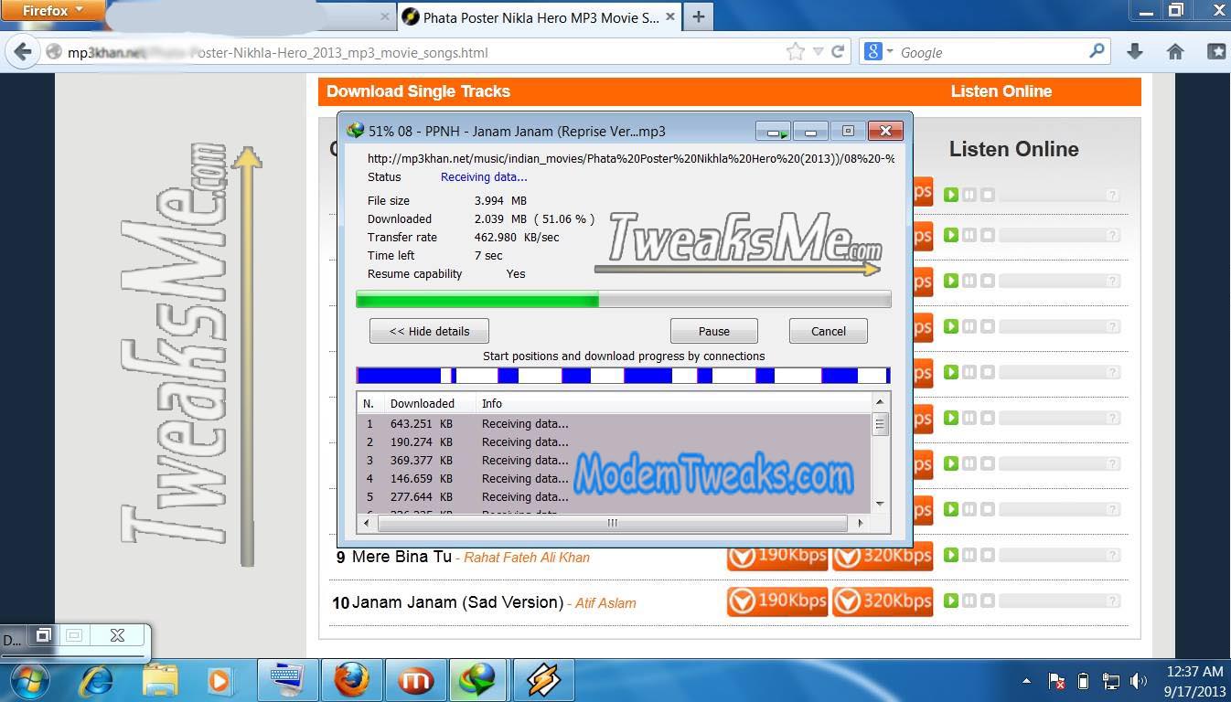Download Janam Janam (Sad Version) at 320Kbps
The image size is (1231, 702).
point(883,601)
